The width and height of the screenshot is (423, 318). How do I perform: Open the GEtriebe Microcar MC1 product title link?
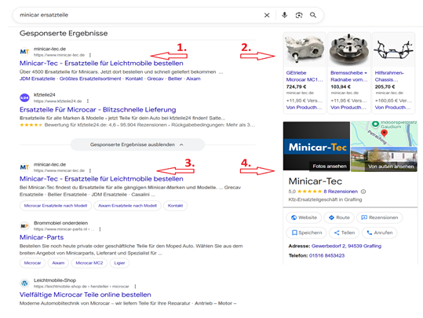tap(304, 76)
